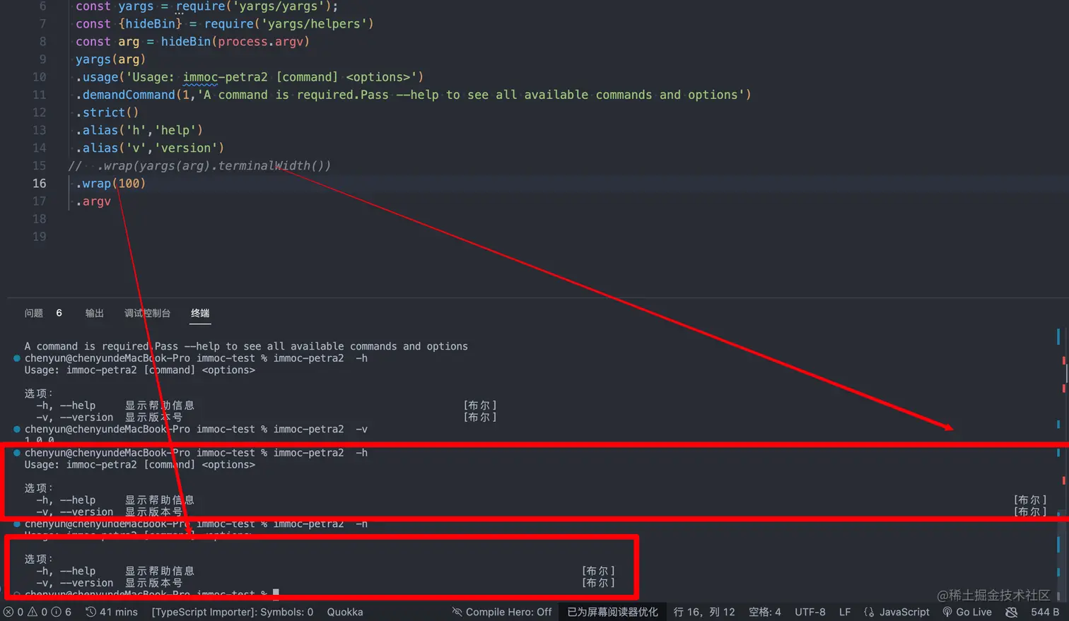The image size is (1069, 621).
Task: Click the Compile Hero eye-slash icon
Action: pyautogui.click(x=457, y=612)
